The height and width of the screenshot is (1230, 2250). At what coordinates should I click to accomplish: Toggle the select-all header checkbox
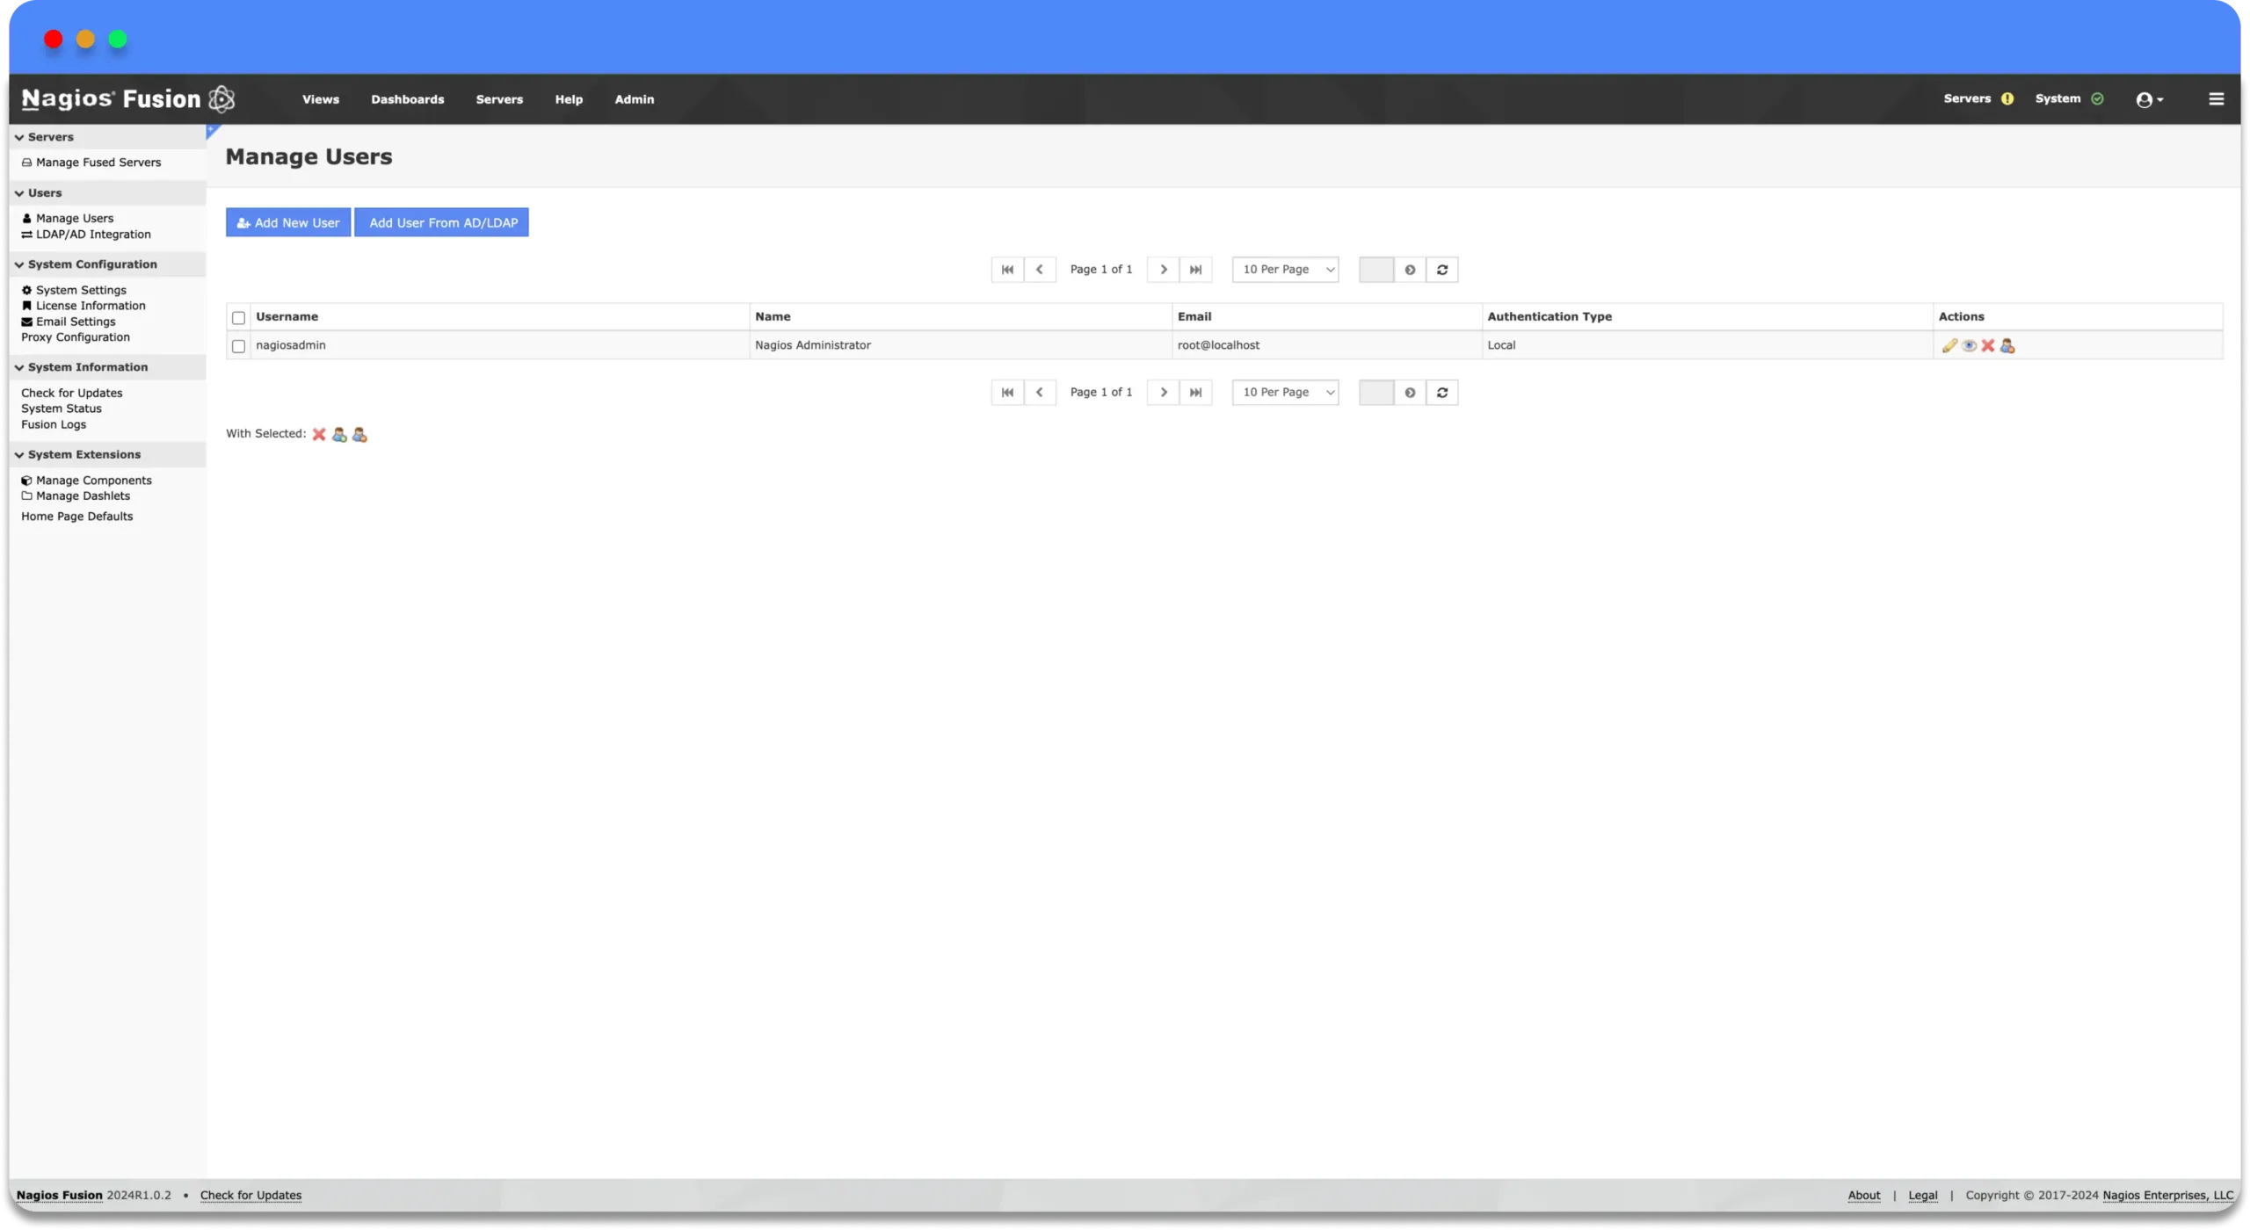(x=239, y=316)
